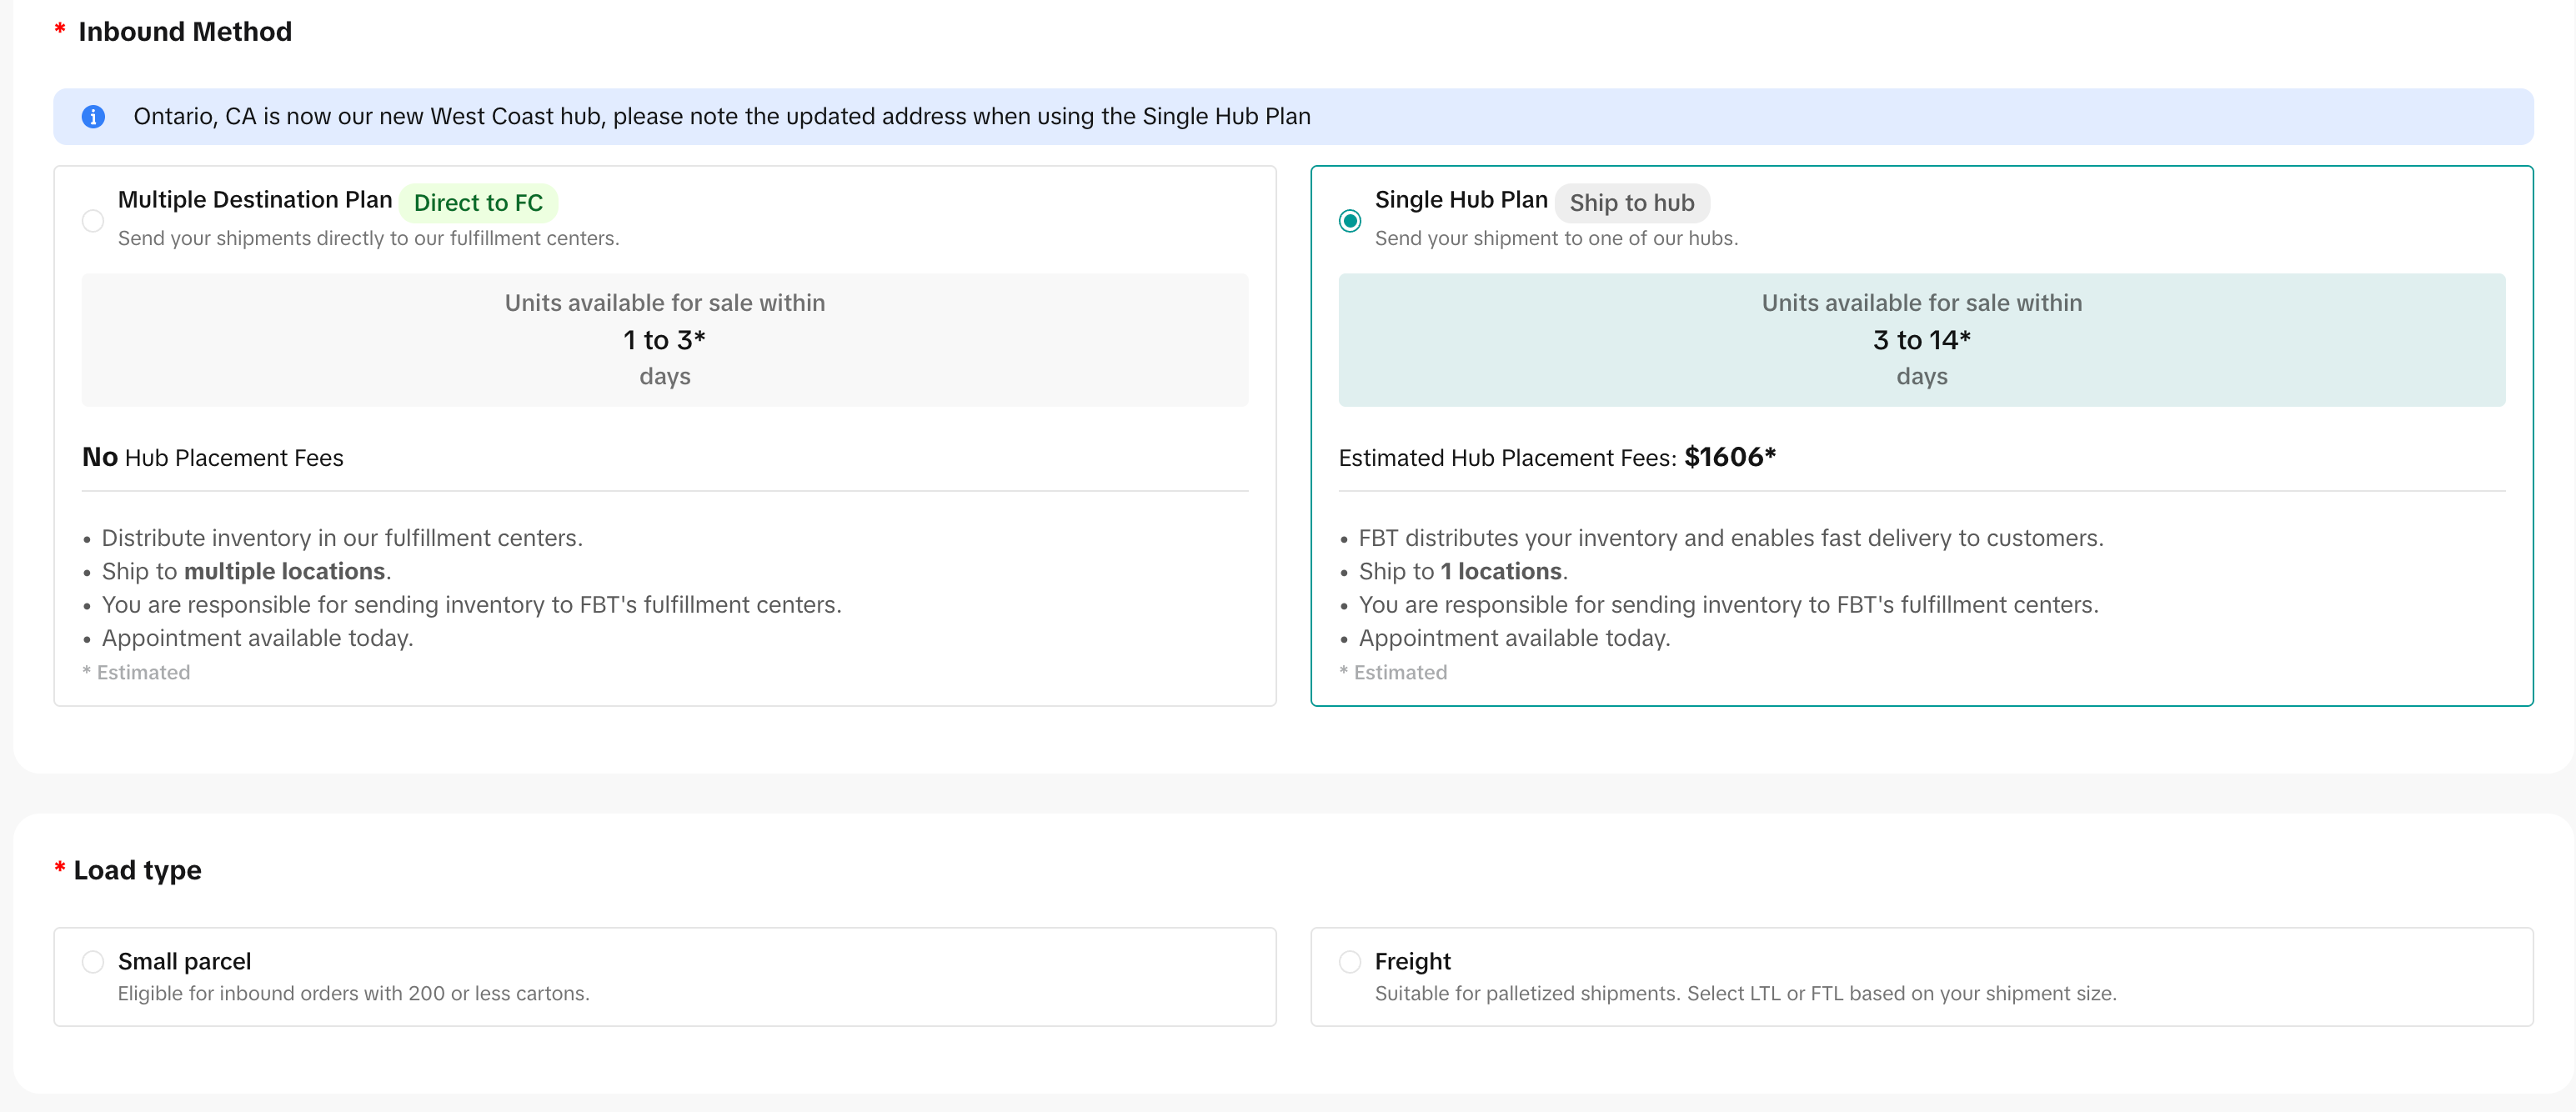This screenshot has width=2576, height=1112.
Task: Click the Small parcel label
Action: coord(184,961)
